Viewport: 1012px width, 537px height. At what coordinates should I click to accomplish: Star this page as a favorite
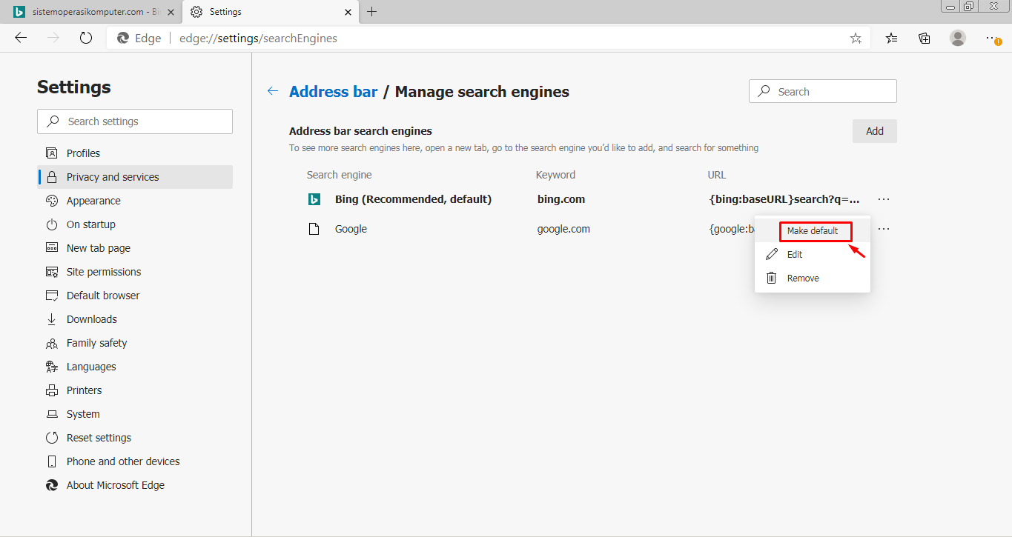tap(856, 39)
